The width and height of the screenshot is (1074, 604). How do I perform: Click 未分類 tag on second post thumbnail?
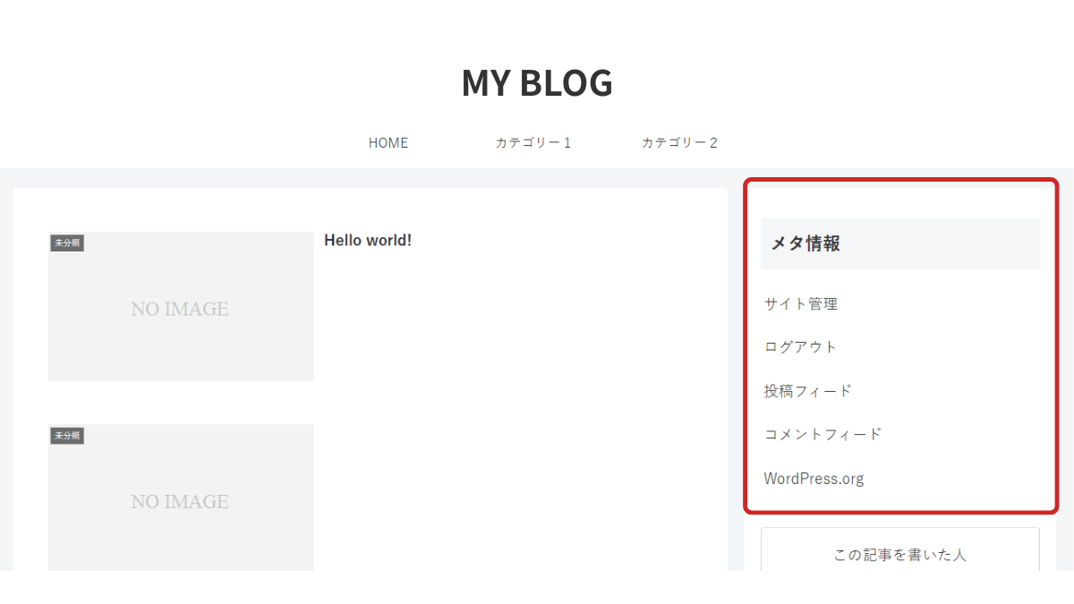coord(67,436)
